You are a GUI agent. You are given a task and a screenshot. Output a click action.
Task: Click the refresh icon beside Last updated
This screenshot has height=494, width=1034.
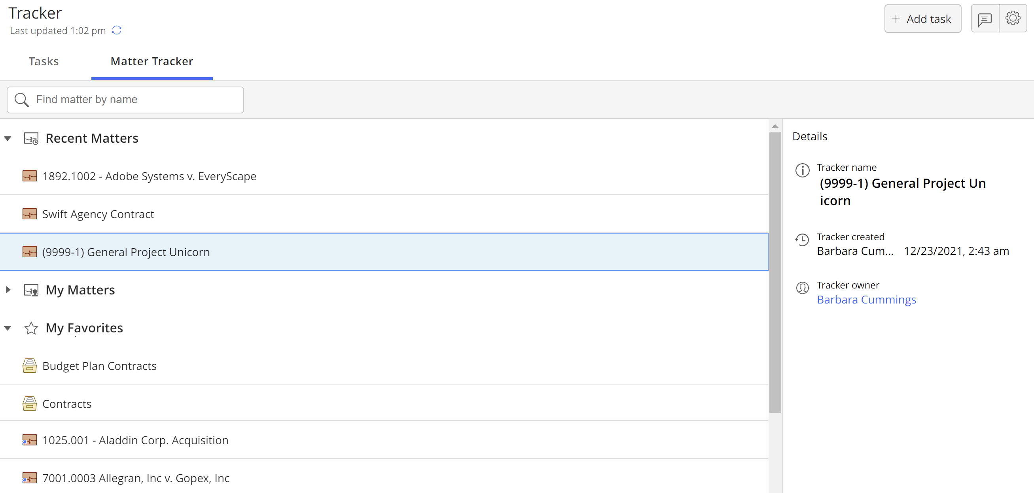(117, 30)
